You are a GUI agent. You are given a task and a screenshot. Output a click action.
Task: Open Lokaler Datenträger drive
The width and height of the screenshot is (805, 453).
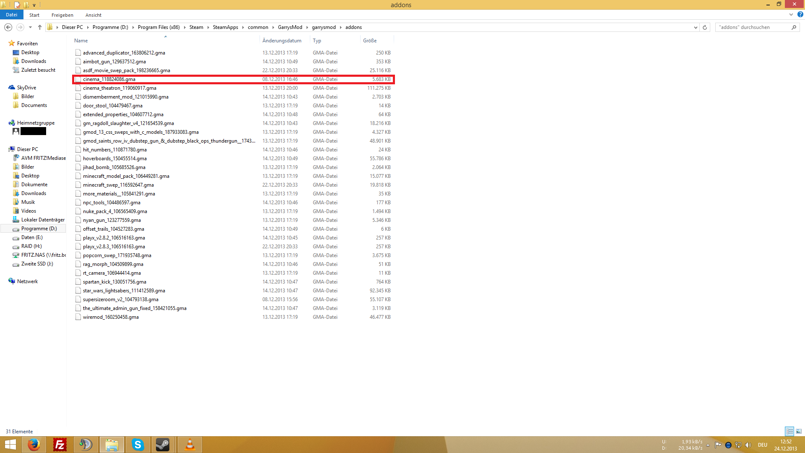coord(43,220)
